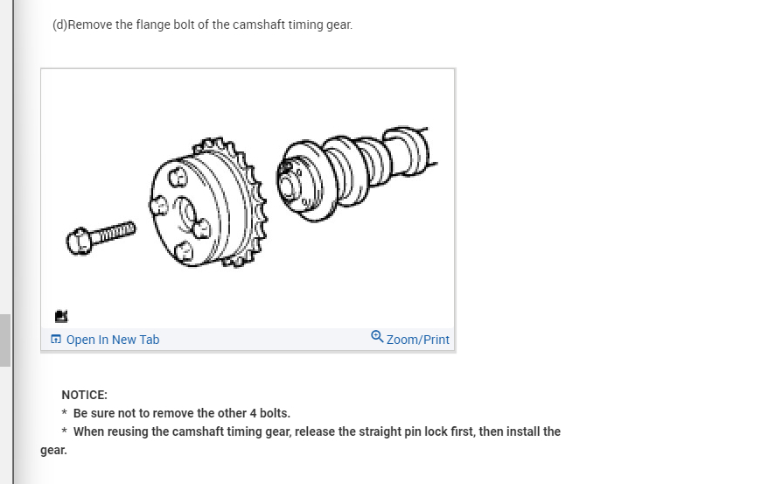Click the Zoom/Print magnifier icon
The width and height of the screenshot is (782, 484).
click(x=377, y=337)
